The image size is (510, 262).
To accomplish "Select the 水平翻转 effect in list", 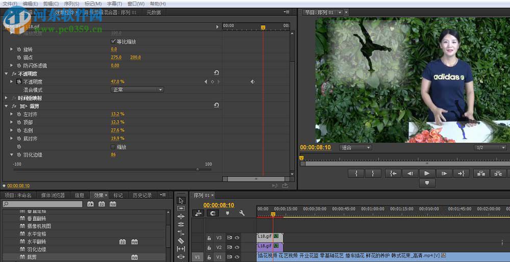I will [x=36, y=242].
